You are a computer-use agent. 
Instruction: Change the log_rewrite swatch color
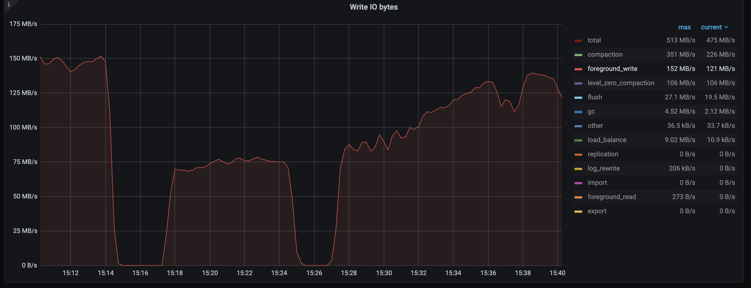578,169
